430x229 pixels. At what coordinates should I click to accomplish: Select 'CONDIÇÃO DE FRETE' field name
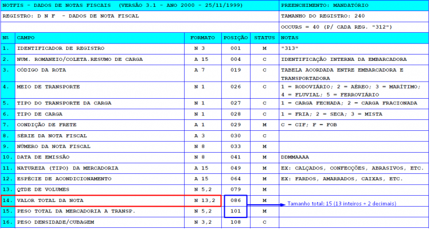tap(46, 125)
